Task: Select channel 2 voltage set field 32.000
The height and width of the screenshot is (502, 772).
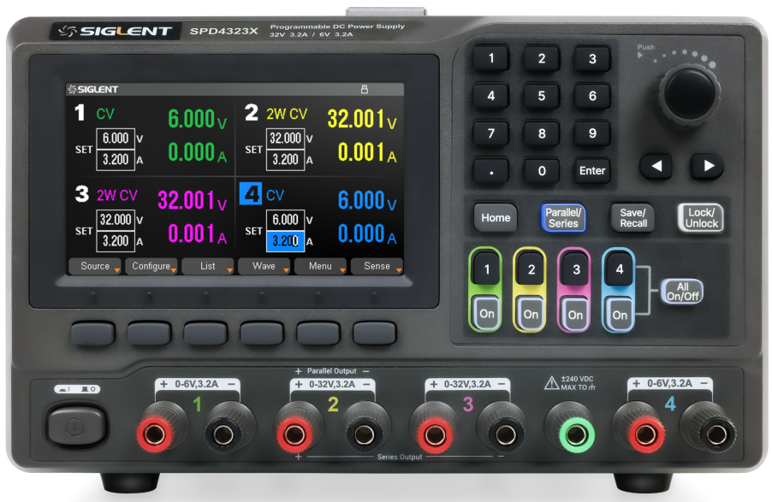Action: click(x=286, y=139)
